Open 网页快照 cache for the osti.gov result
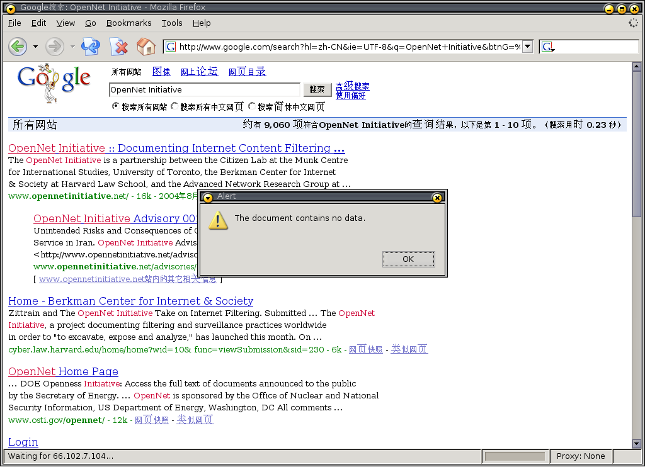The width and height of the screenshot is (645, 467). (151, 420)
